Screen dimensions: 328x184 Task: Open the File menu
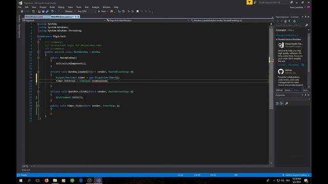pyautogui.click(x=19, y=7)
